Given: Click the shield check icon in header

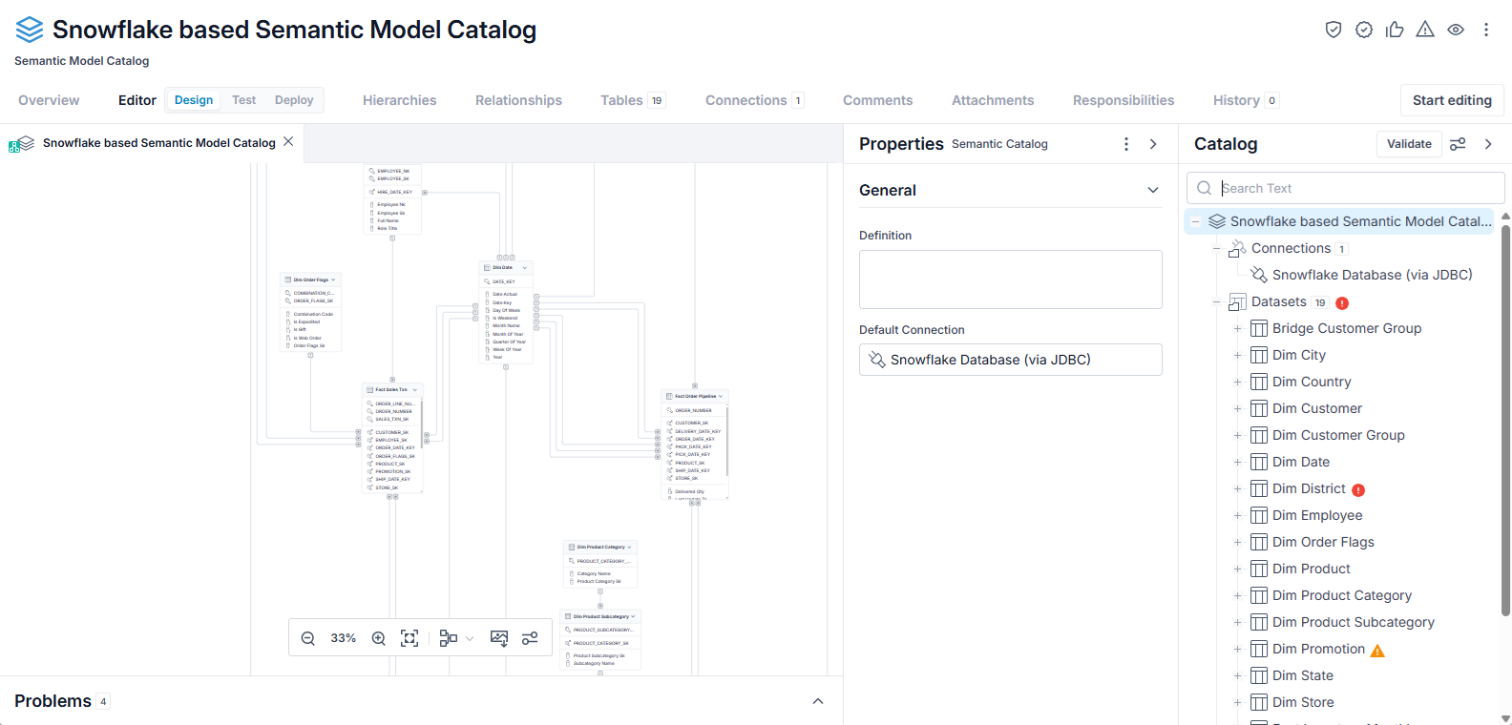Looking at the screenshot, I should pyautogui.click(x=1333, y=30).
